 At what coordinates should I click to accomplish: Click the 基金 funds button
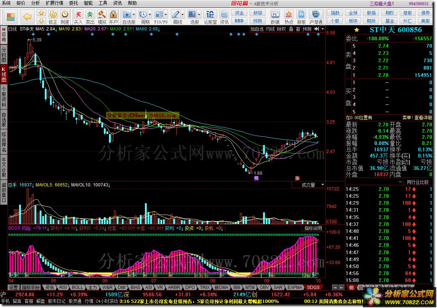point(389,21)
